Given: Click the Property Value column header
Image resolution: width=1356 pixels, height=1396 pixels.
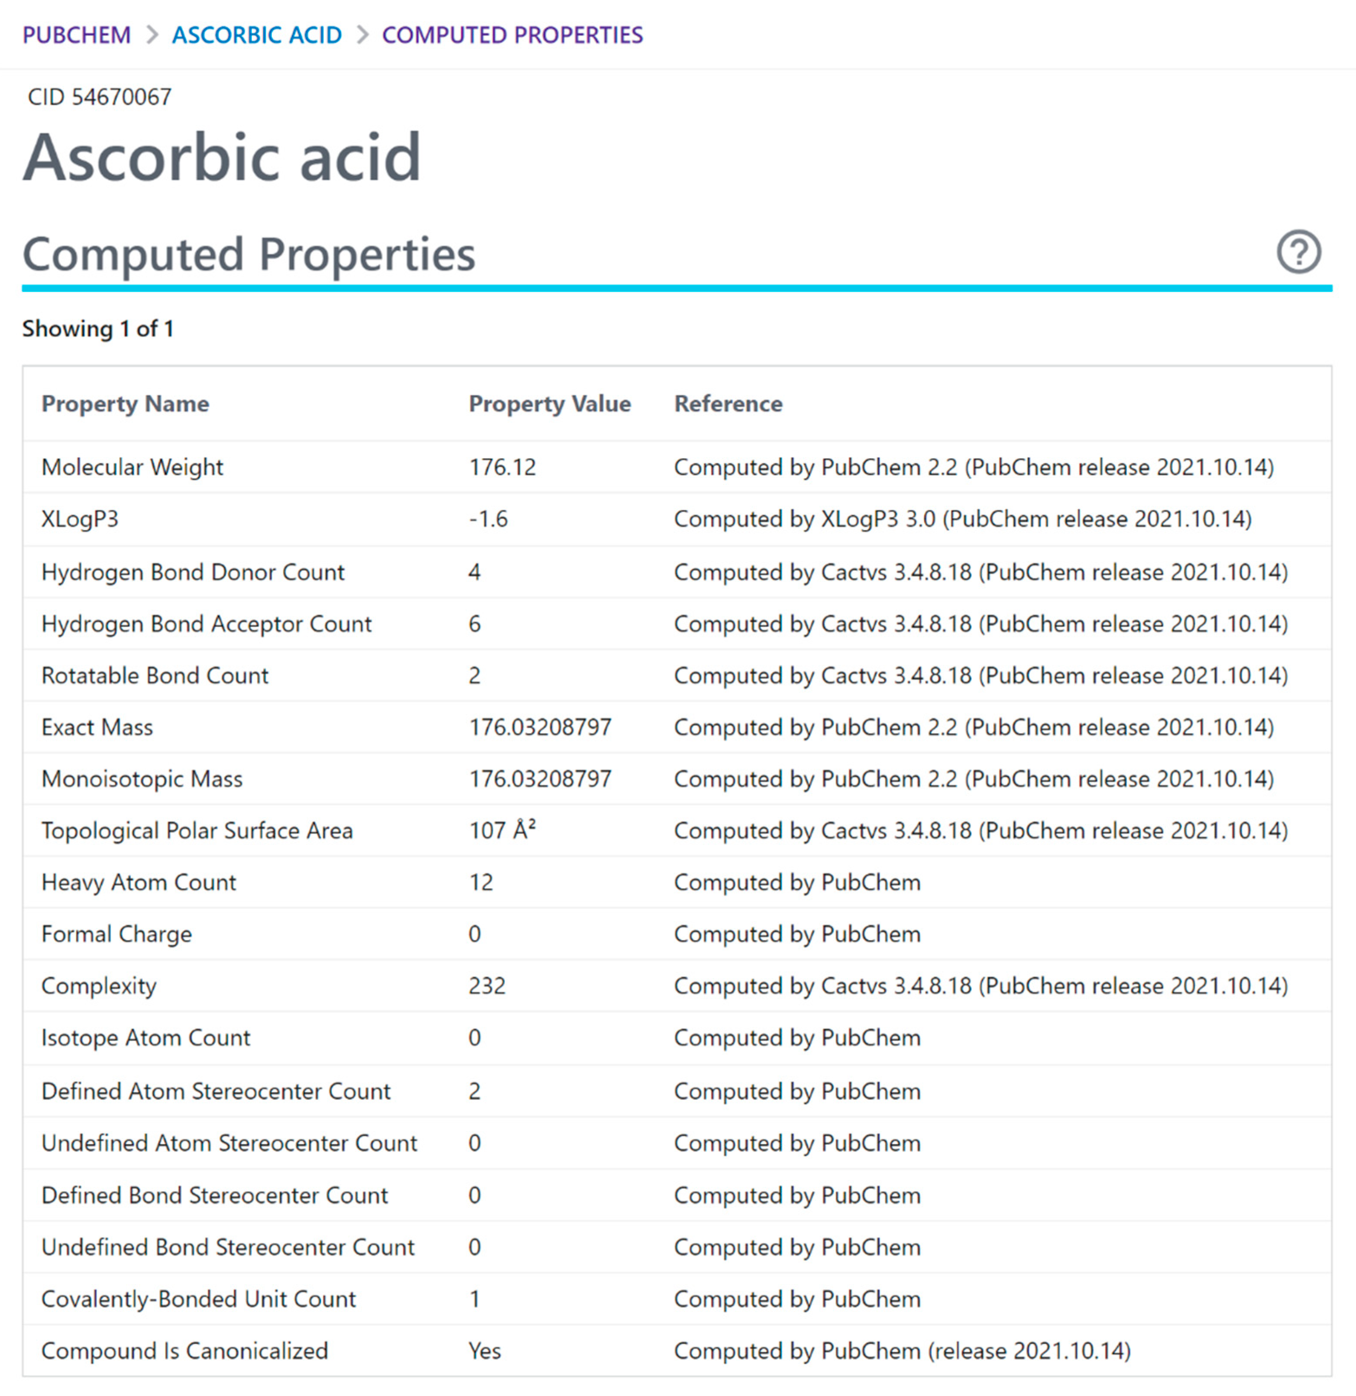Looking at the screenshot, I should [550, 404].
